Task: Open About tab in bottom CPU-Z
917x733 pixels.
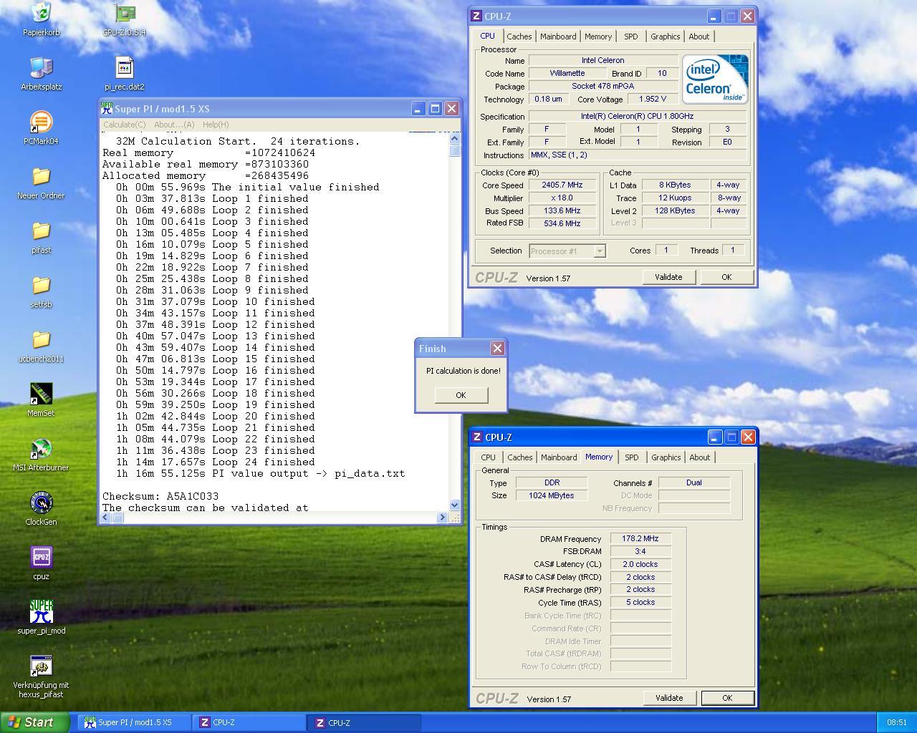Action: [x=700, y=457]
